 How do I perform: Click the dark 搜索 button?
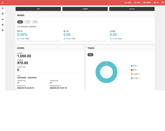click(38, 9)
